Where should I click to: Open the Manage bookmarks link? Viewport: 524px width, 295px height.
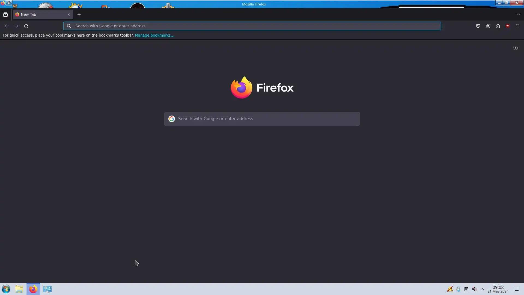tap(154, 35)
